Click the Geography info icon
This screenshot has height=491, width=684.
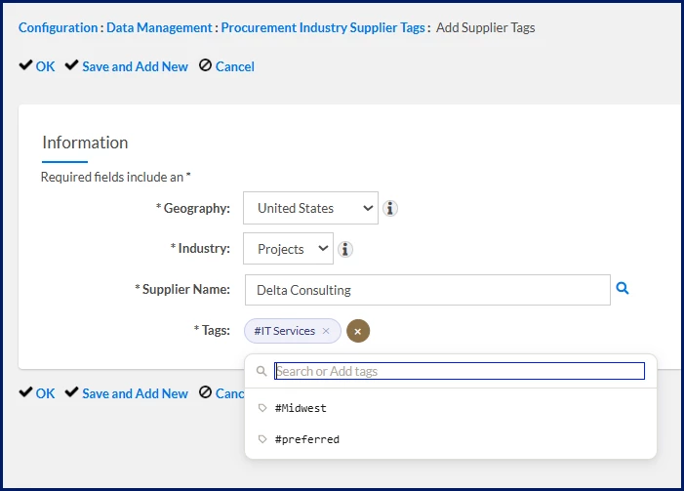pyautogui.click(x=390, y=208)
